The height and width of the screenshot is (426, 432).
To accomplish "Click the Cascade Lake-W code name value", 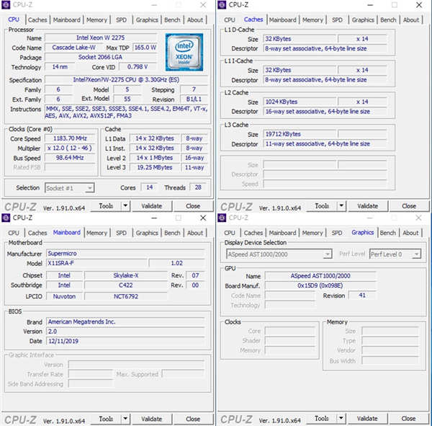I will 74,48.
